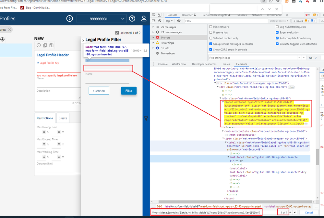The width and height of the screenshot is (324, 218).
Task: Open the 999999931 account dropdown
Action: click(101, 19)
